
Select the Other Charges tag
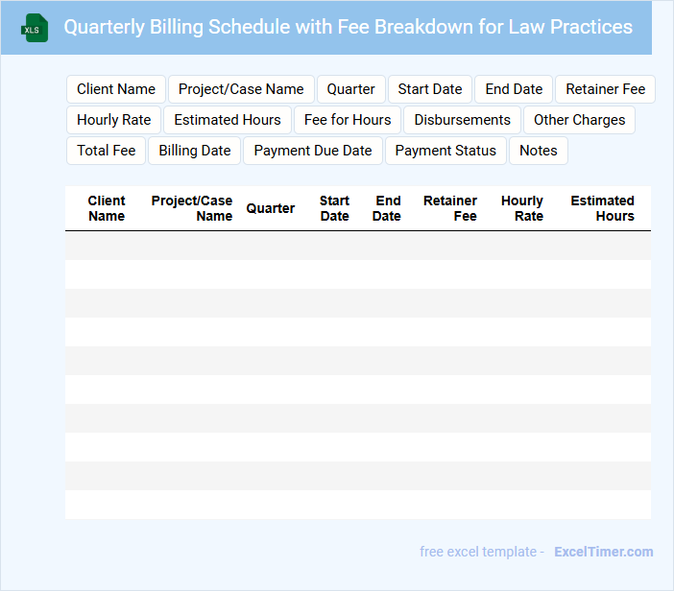tap(579, 120)
